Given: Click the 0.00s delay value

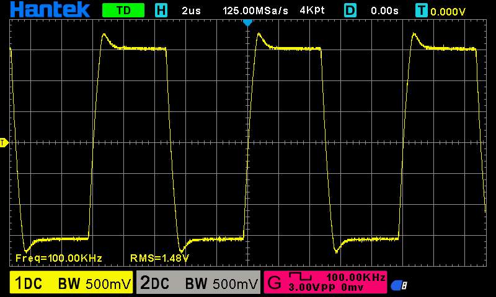Looking at the screenshot, I should [384, 11].
